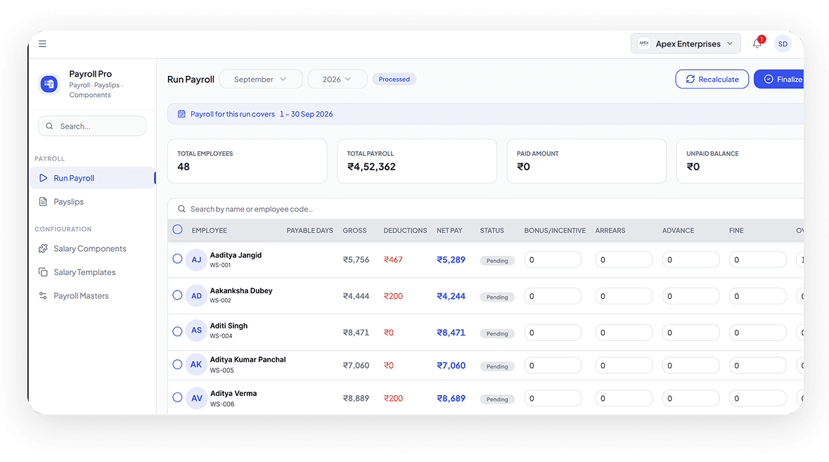Viewport: 829px width, 462px height.
Task: Click the Total Payroll ₹4,52,362 card
Action: coord(417,161)
